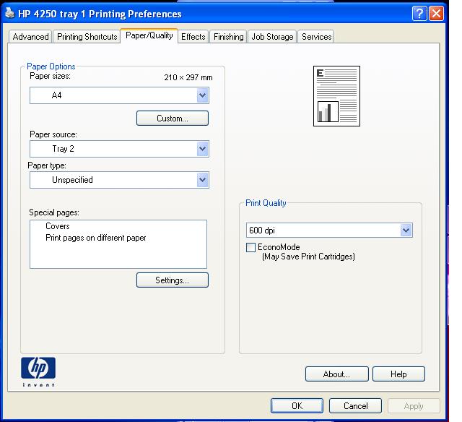
Task: Click the Help button
Action: pos(398,374)
